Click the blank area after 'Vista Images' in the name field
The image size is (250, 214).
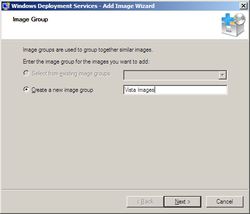point(190,90)
